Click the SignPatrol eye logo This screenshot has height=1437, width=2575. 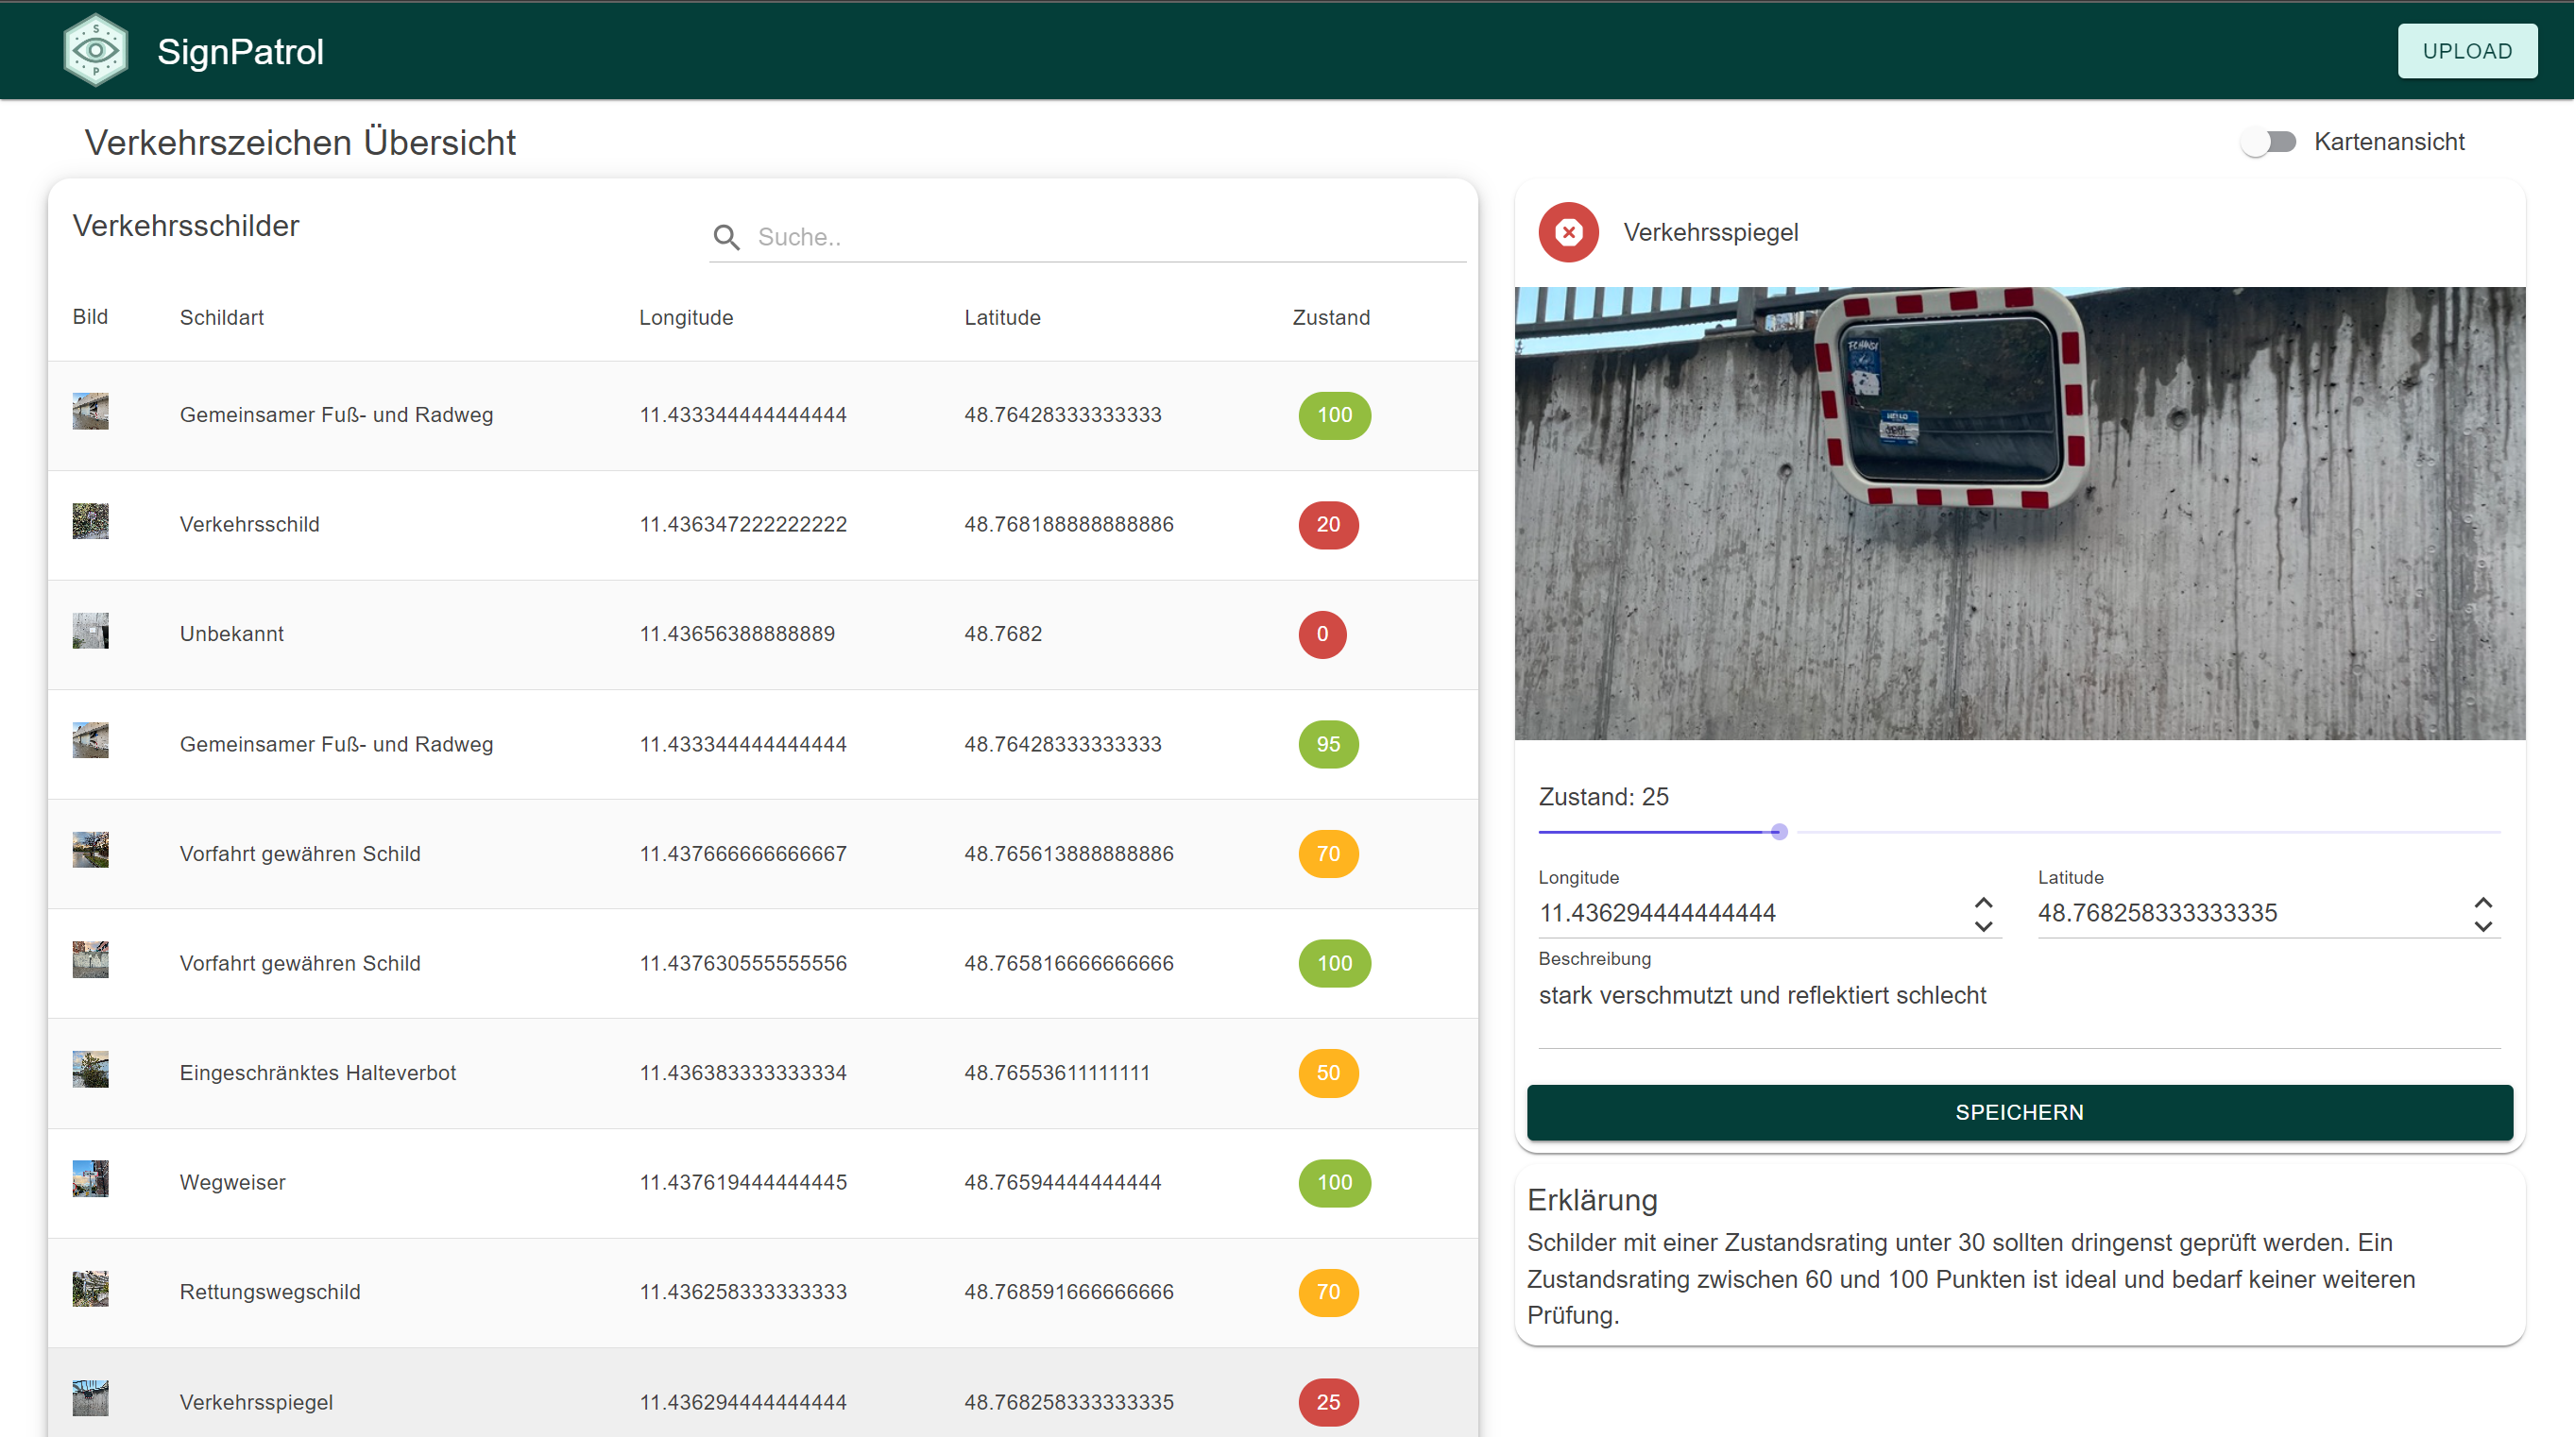(95, 50)
